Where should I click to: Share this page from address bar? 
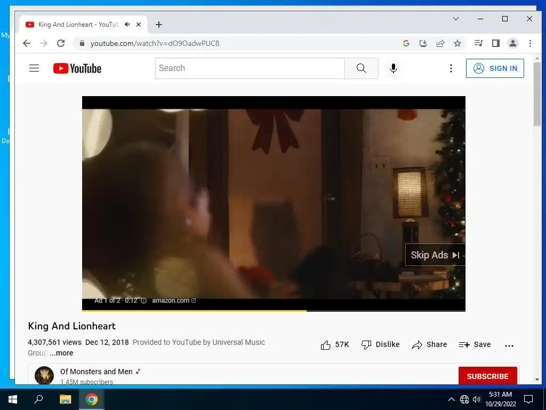440,43
